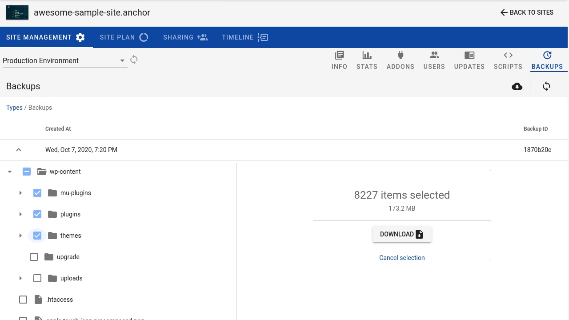Image resolution: width=569 pixels, height=320 pixels.
Task: Select backup ID 1870b20e
Action: pyautogui.click(x=537, y=150)
